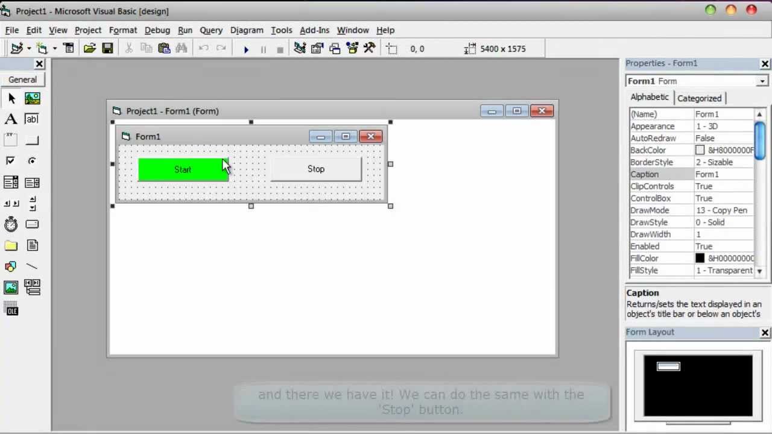
Task: Select the Frame control tool
Action: point(11,140)
